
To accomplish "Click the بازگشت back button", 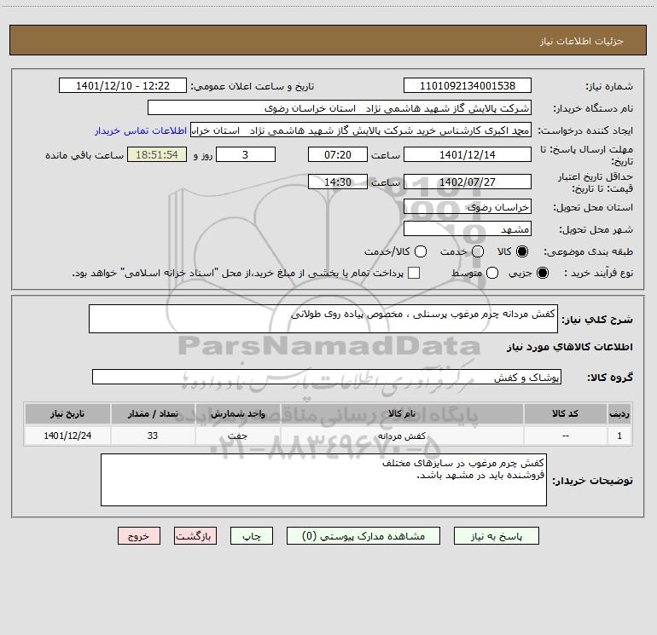I will (x=195, y=536).
